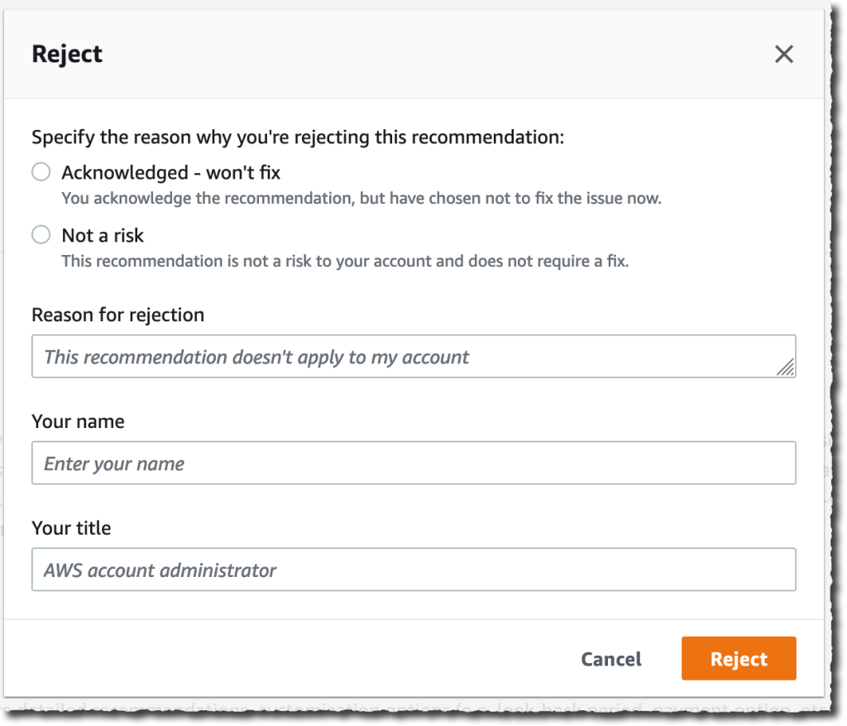Click the placeholder "This recommendation doesn't apply to my account"

click(x=266, y=356)
